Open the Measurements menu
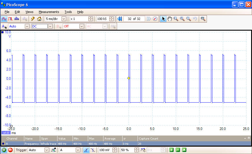This screenshot has width=252, height=154. tap(49, 12)
